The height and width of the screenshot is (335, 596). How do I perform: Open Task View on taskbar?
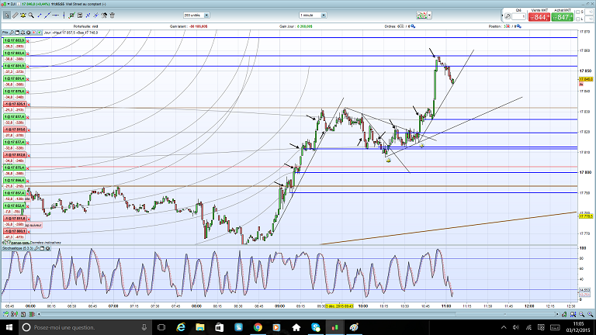pyautogui.click(x=161, y=327)
